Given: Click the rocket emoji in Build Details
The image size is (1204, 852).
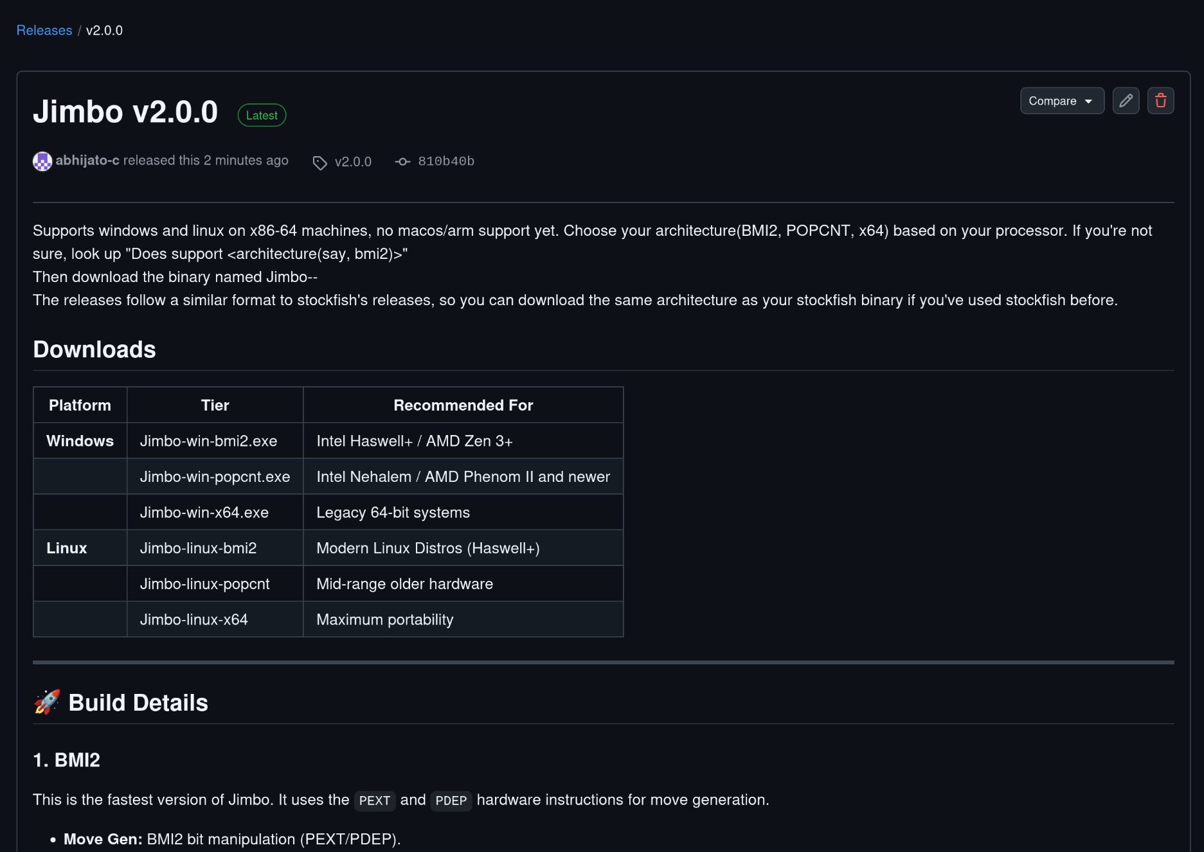Looking at the screenshot, I should (47, 702).
